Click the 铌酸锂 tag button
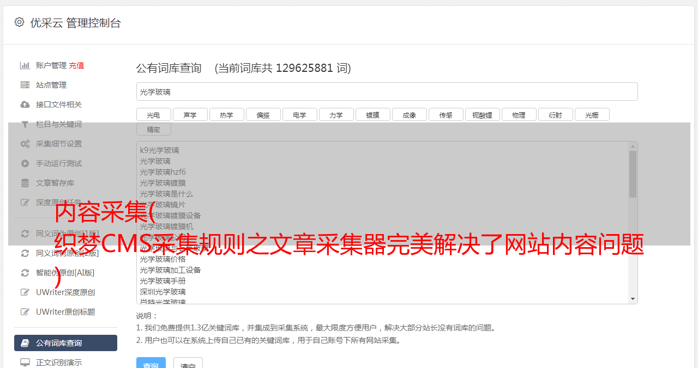The image size is (698, 368). (482, 114)
